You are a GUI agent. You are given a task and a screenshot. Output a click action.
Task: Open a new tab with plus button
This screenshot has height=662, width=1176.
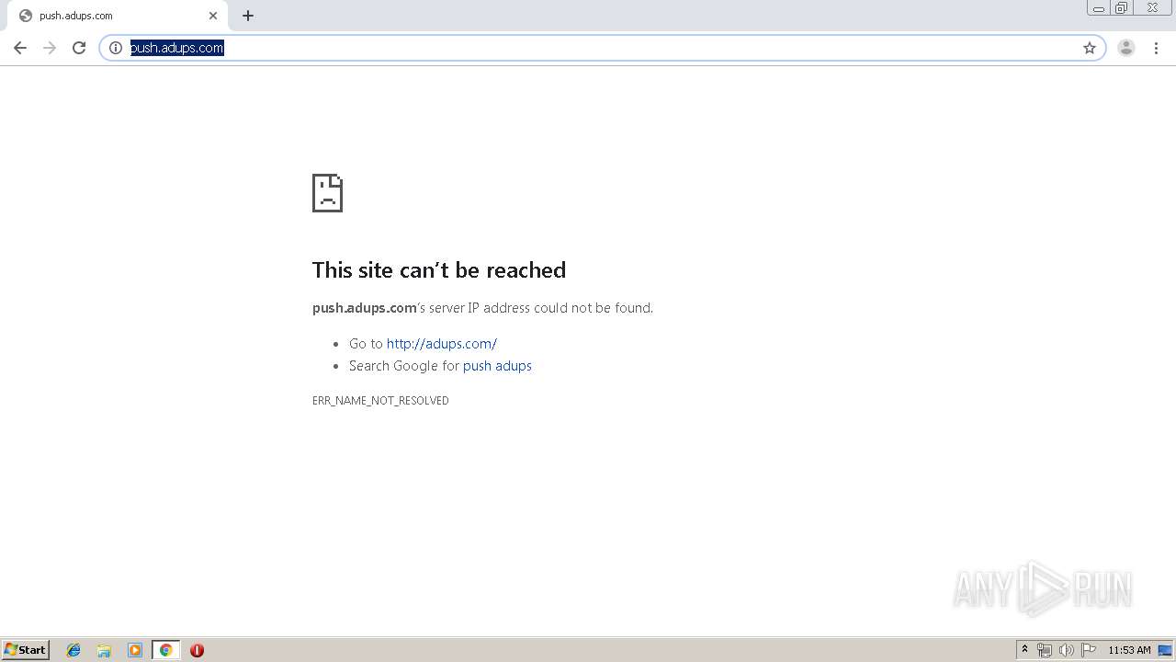(x=248, y=16)
